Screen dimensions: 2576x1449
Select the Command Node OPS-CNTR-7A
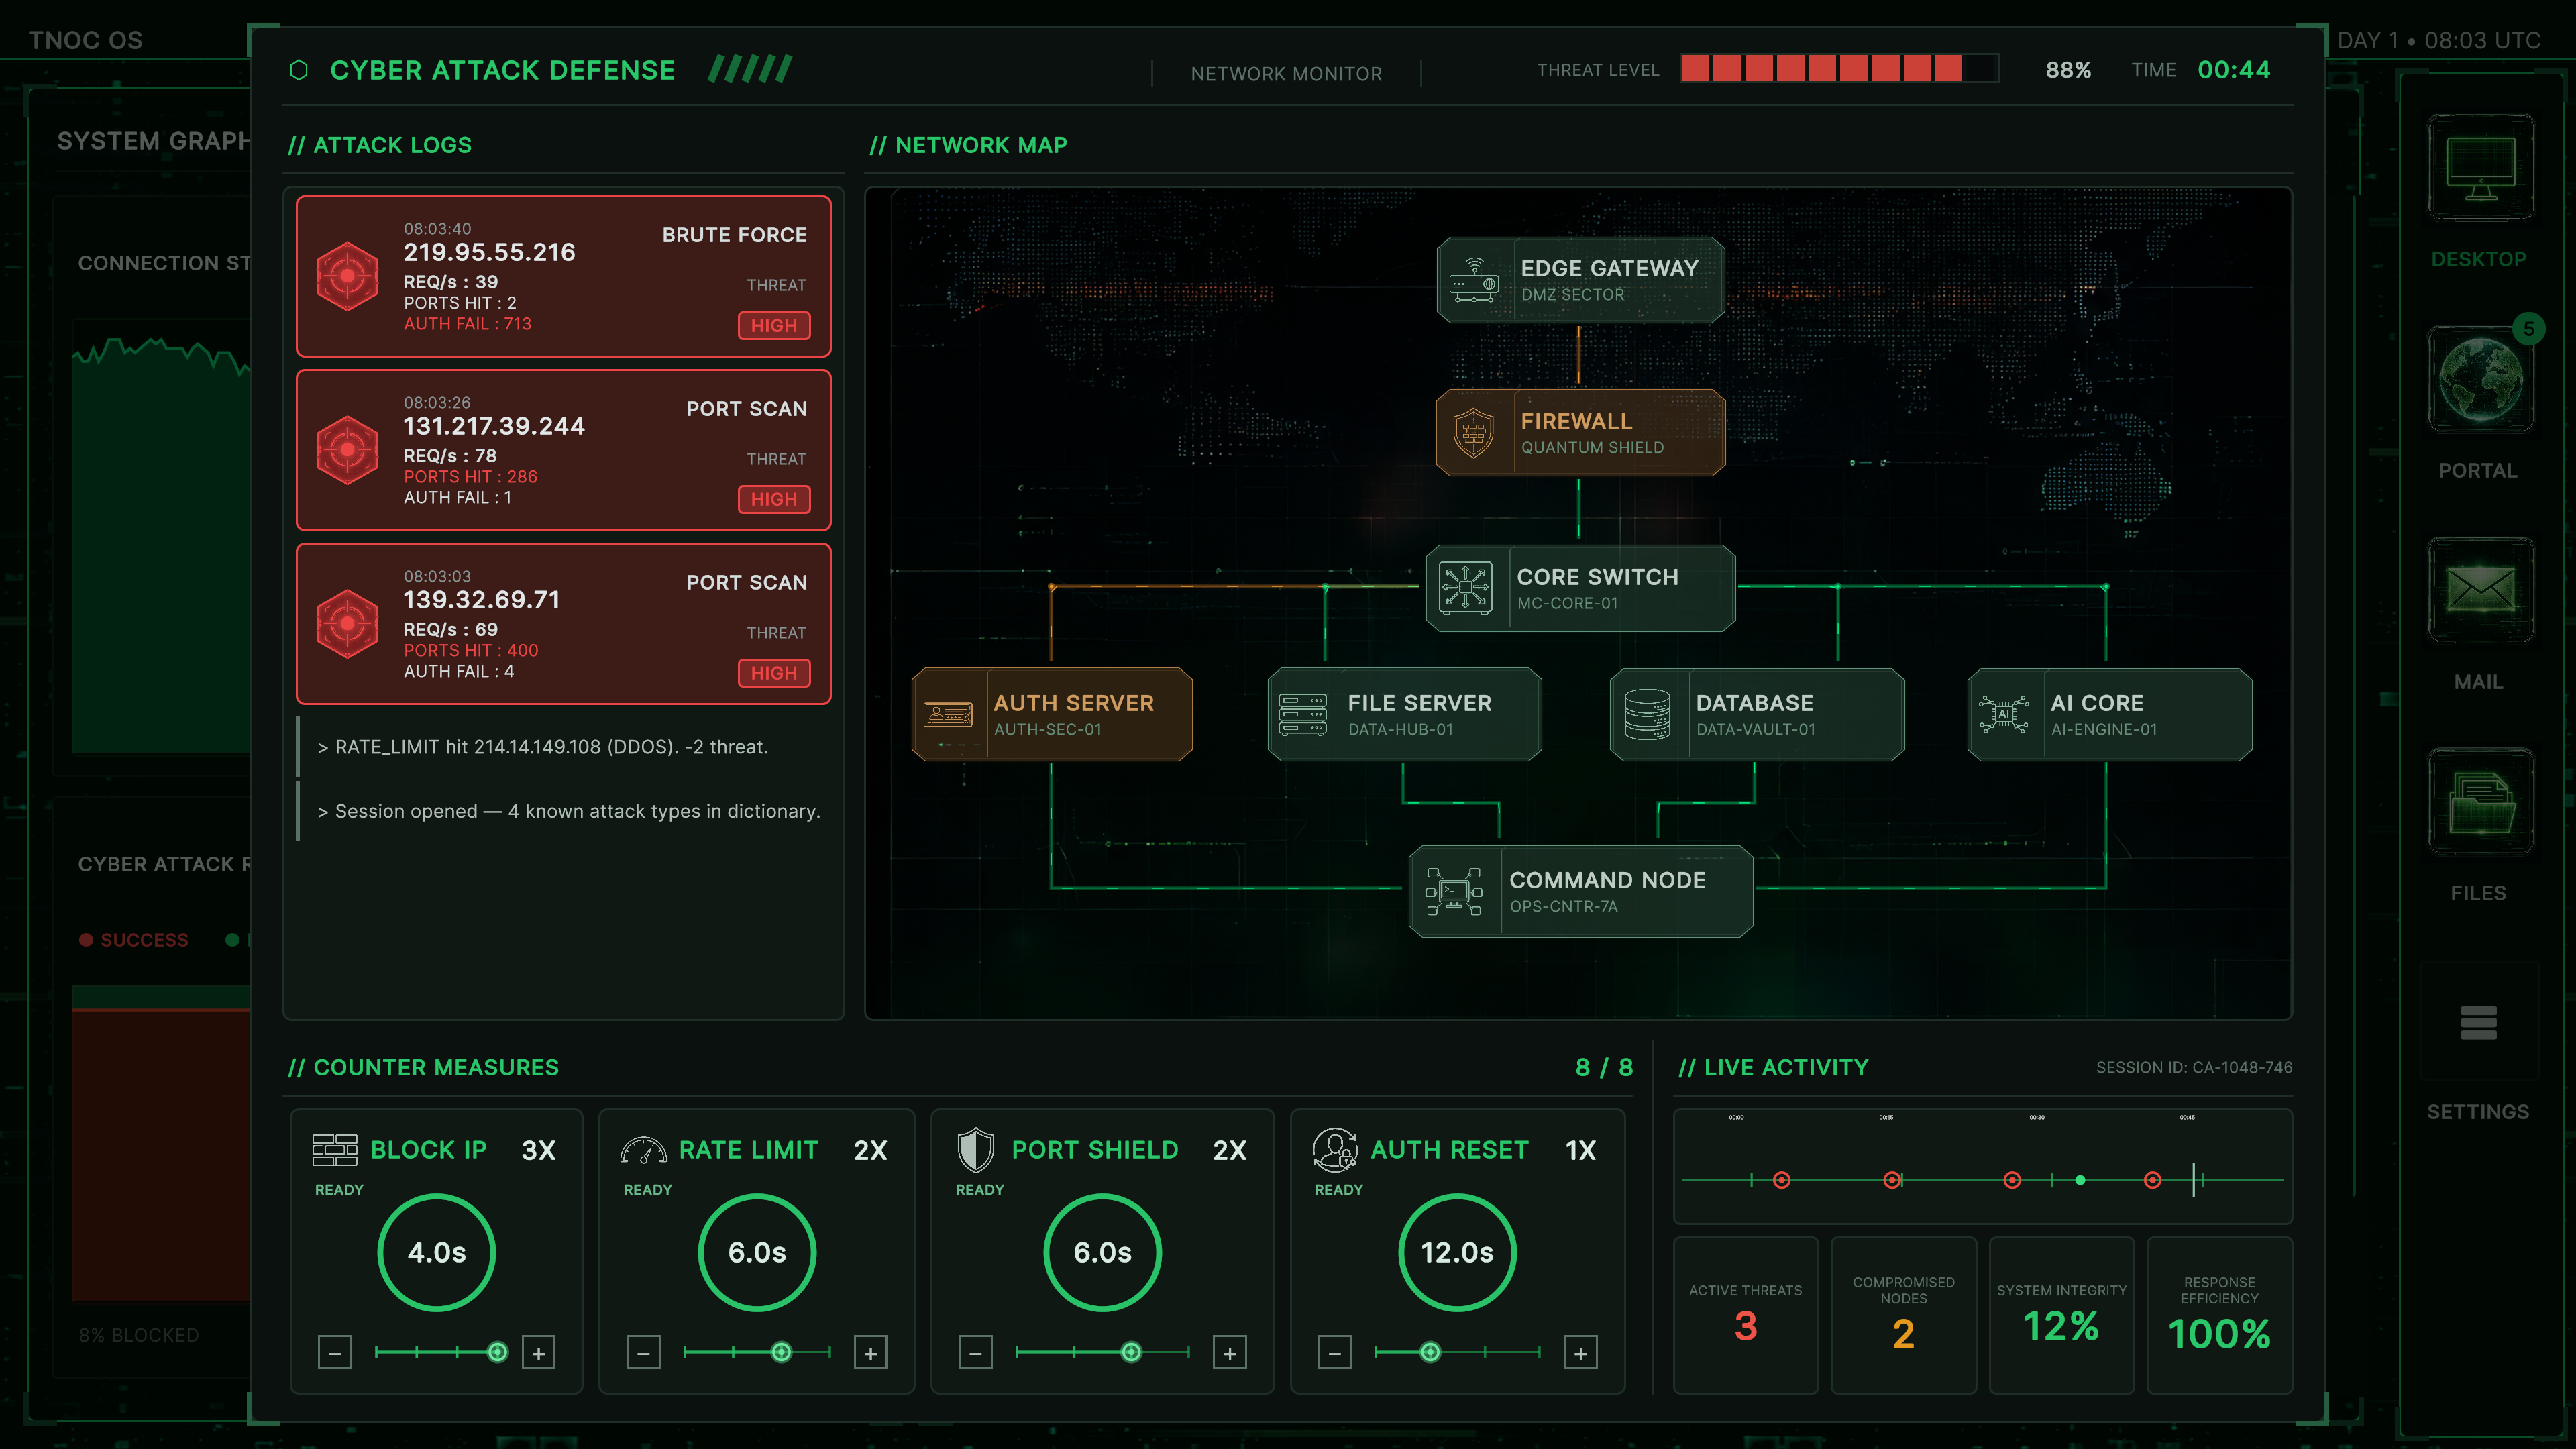pyautogui.click(x=1581, y=891)
